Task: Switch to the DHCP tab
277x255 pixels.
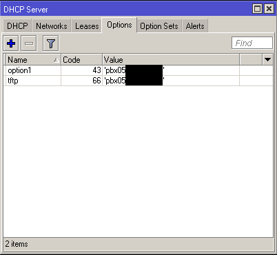Action: click(x=17, y=26)
